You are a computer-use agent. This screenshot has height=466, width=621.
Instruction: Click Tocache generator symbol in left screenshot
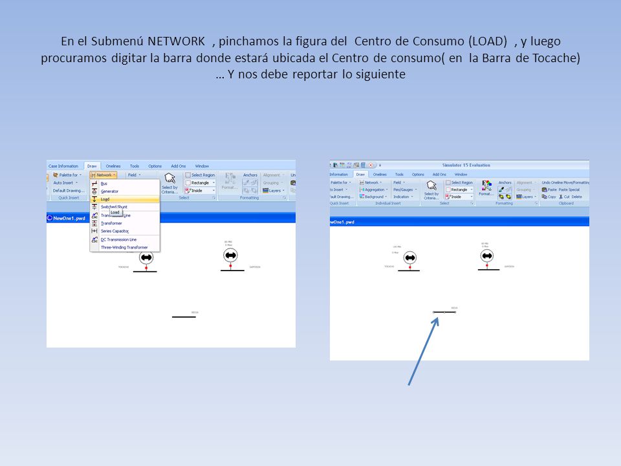click(146, 258)
